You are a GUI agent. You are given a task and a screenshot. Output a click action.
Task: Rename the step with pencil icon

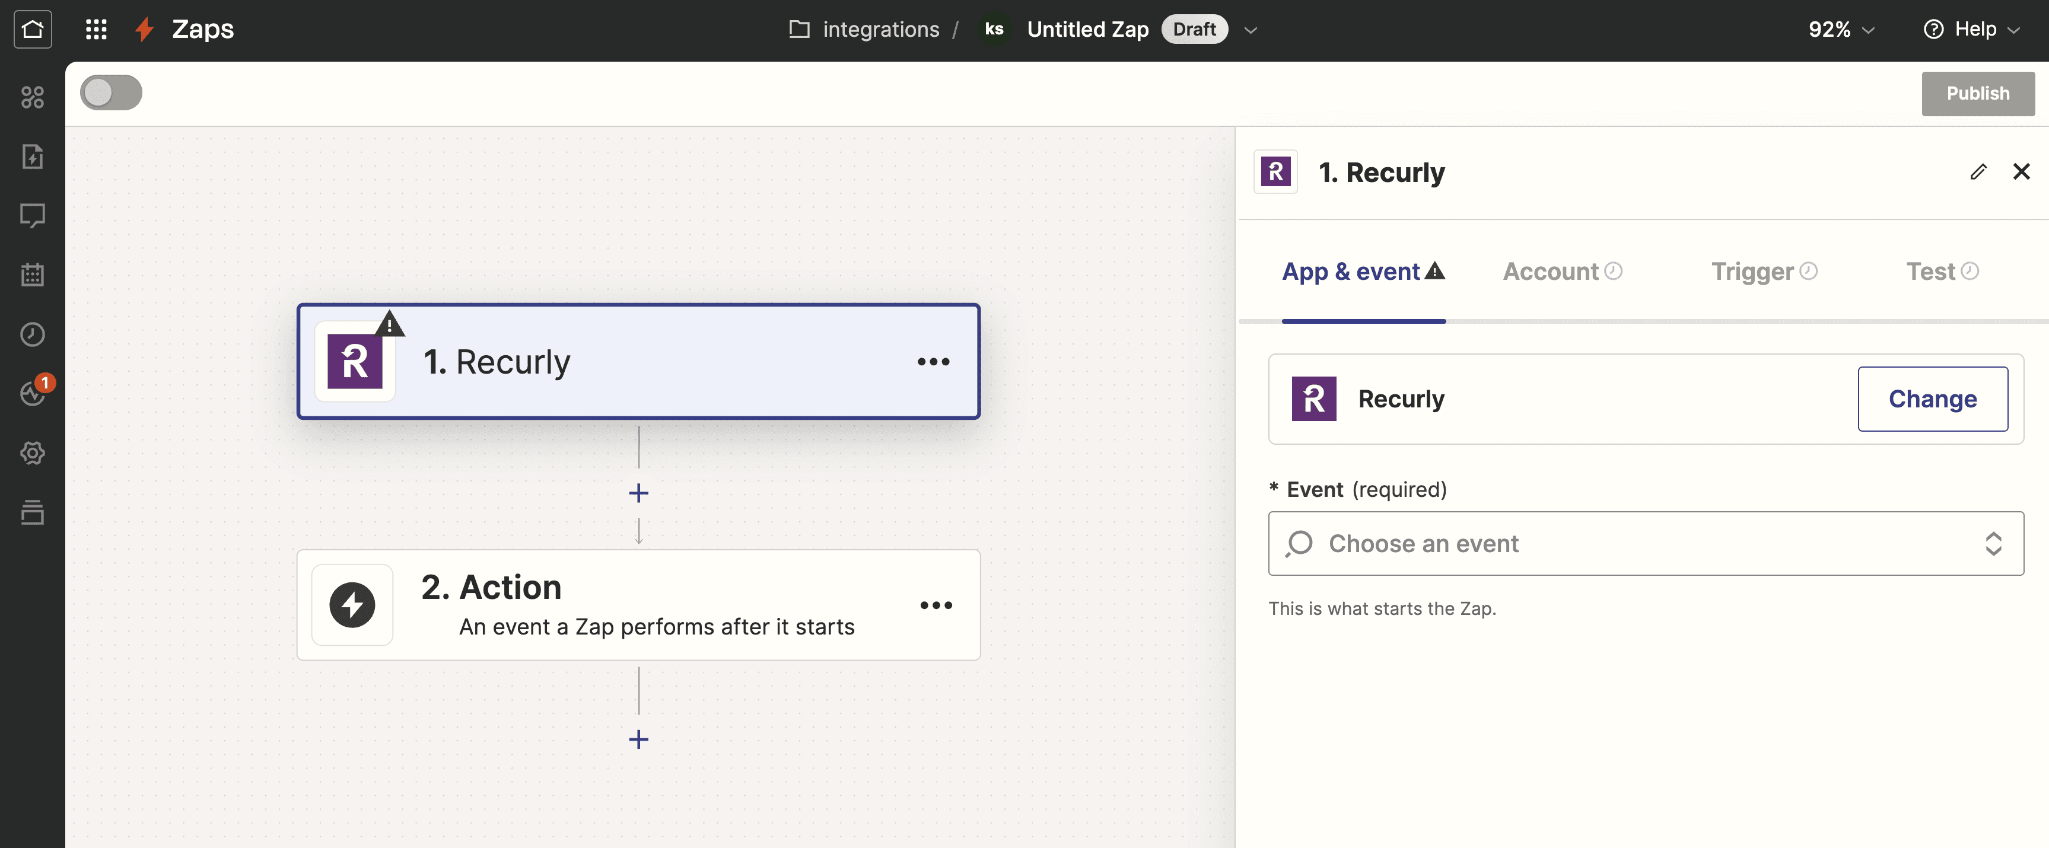1979,172
